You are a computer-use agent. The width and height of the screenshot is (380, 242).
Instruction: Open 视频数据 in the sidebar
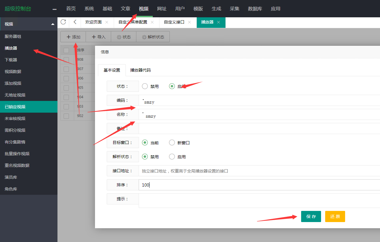(13, 72)
